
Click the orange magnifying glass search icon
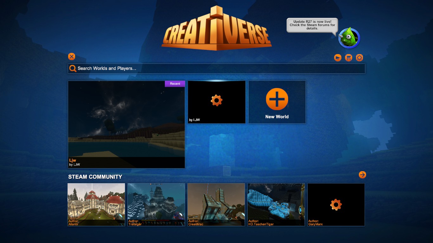(x=73, y=68)
